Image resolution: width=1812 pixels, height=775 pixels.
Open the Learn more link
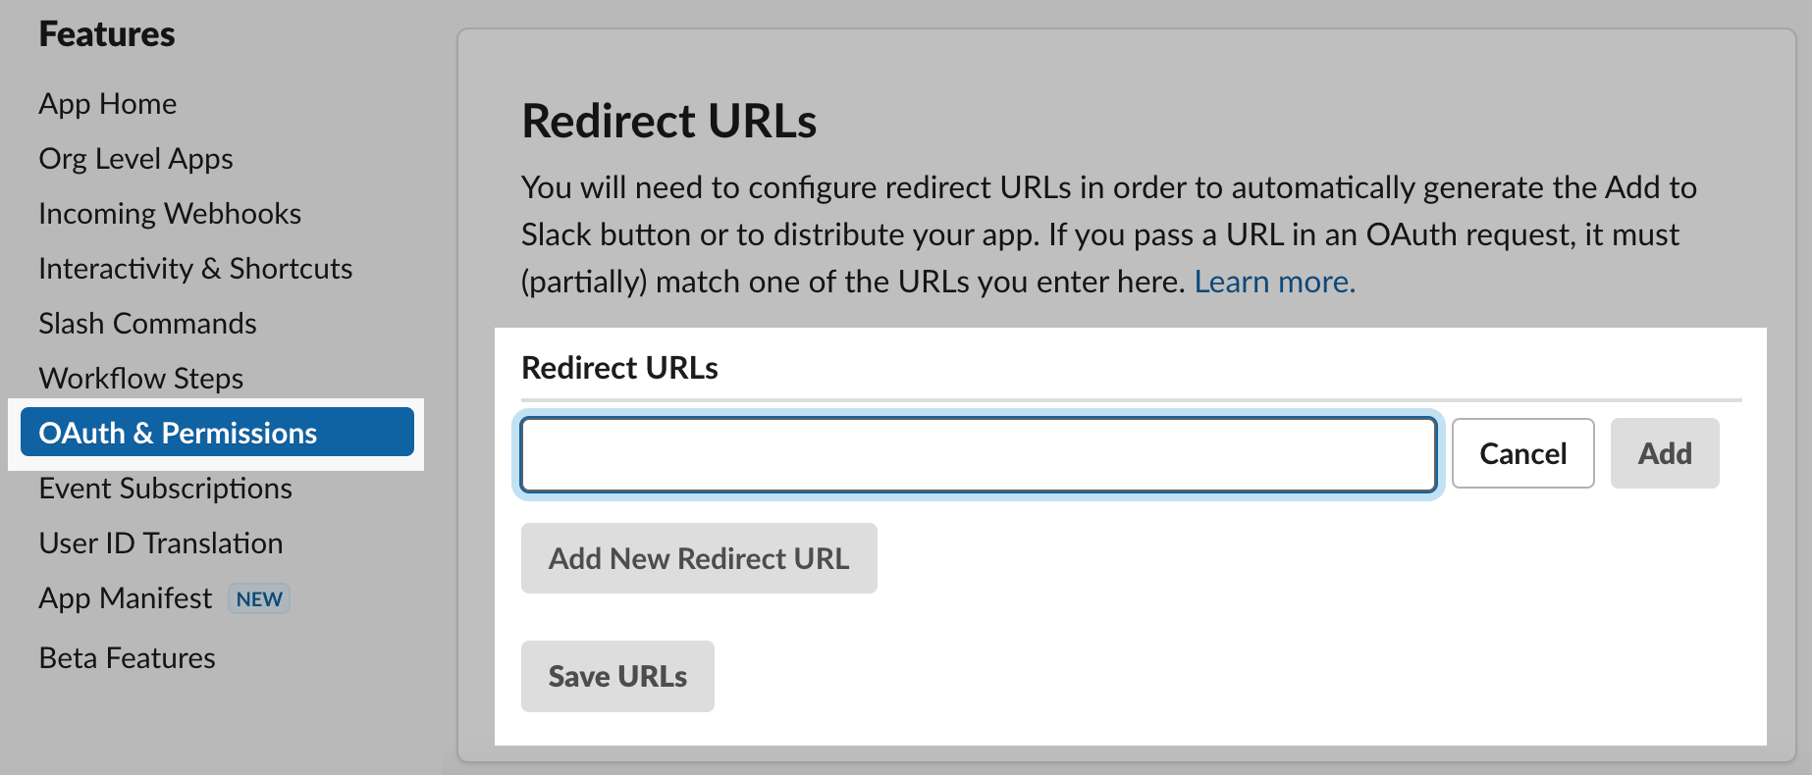tap(1273, 282)
